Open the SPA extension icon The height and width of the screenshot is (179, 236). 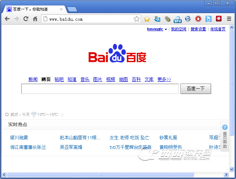(178, 19)
